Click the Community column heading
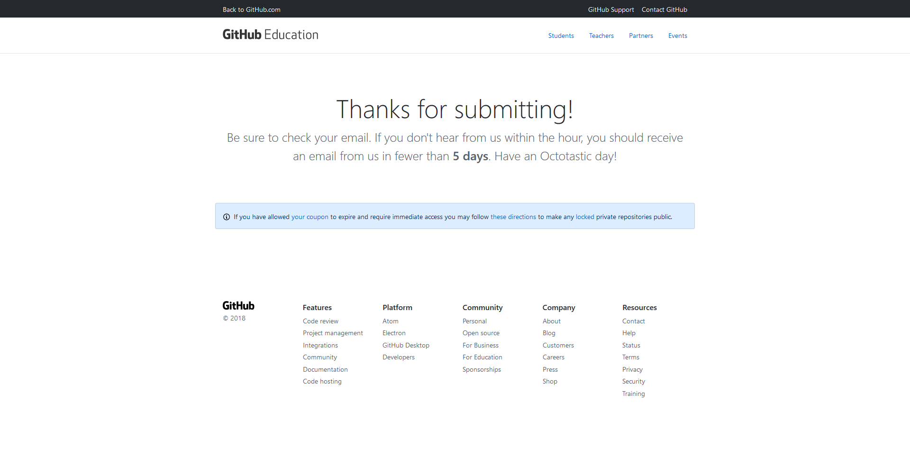 (x=482, y=307)
